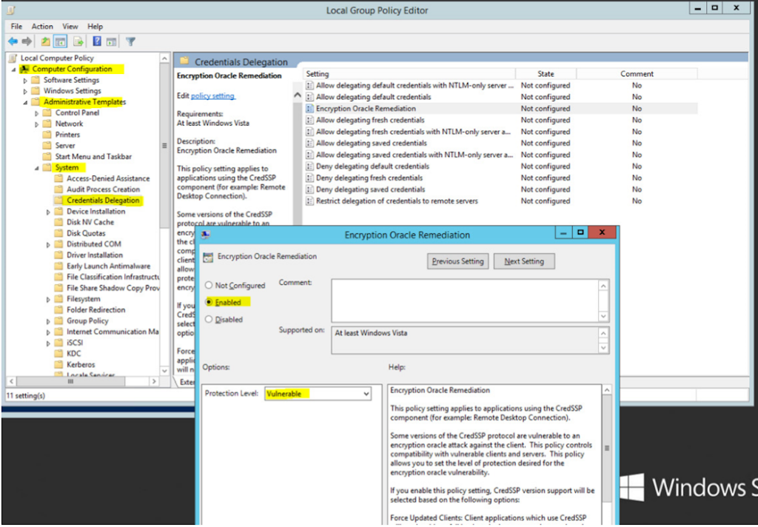
Task: Open the File menu
Action: (16, 27)
